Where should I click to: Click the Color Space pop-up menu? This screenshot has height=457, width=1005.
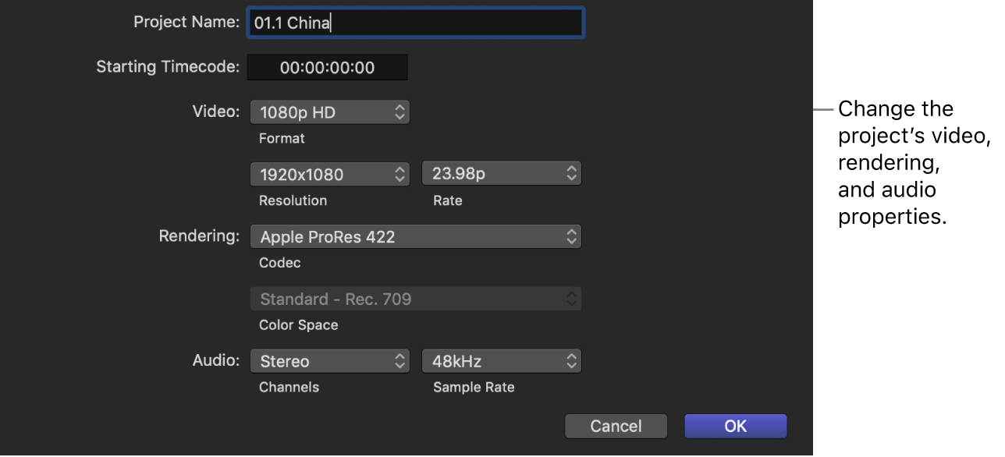coord(415,299)
